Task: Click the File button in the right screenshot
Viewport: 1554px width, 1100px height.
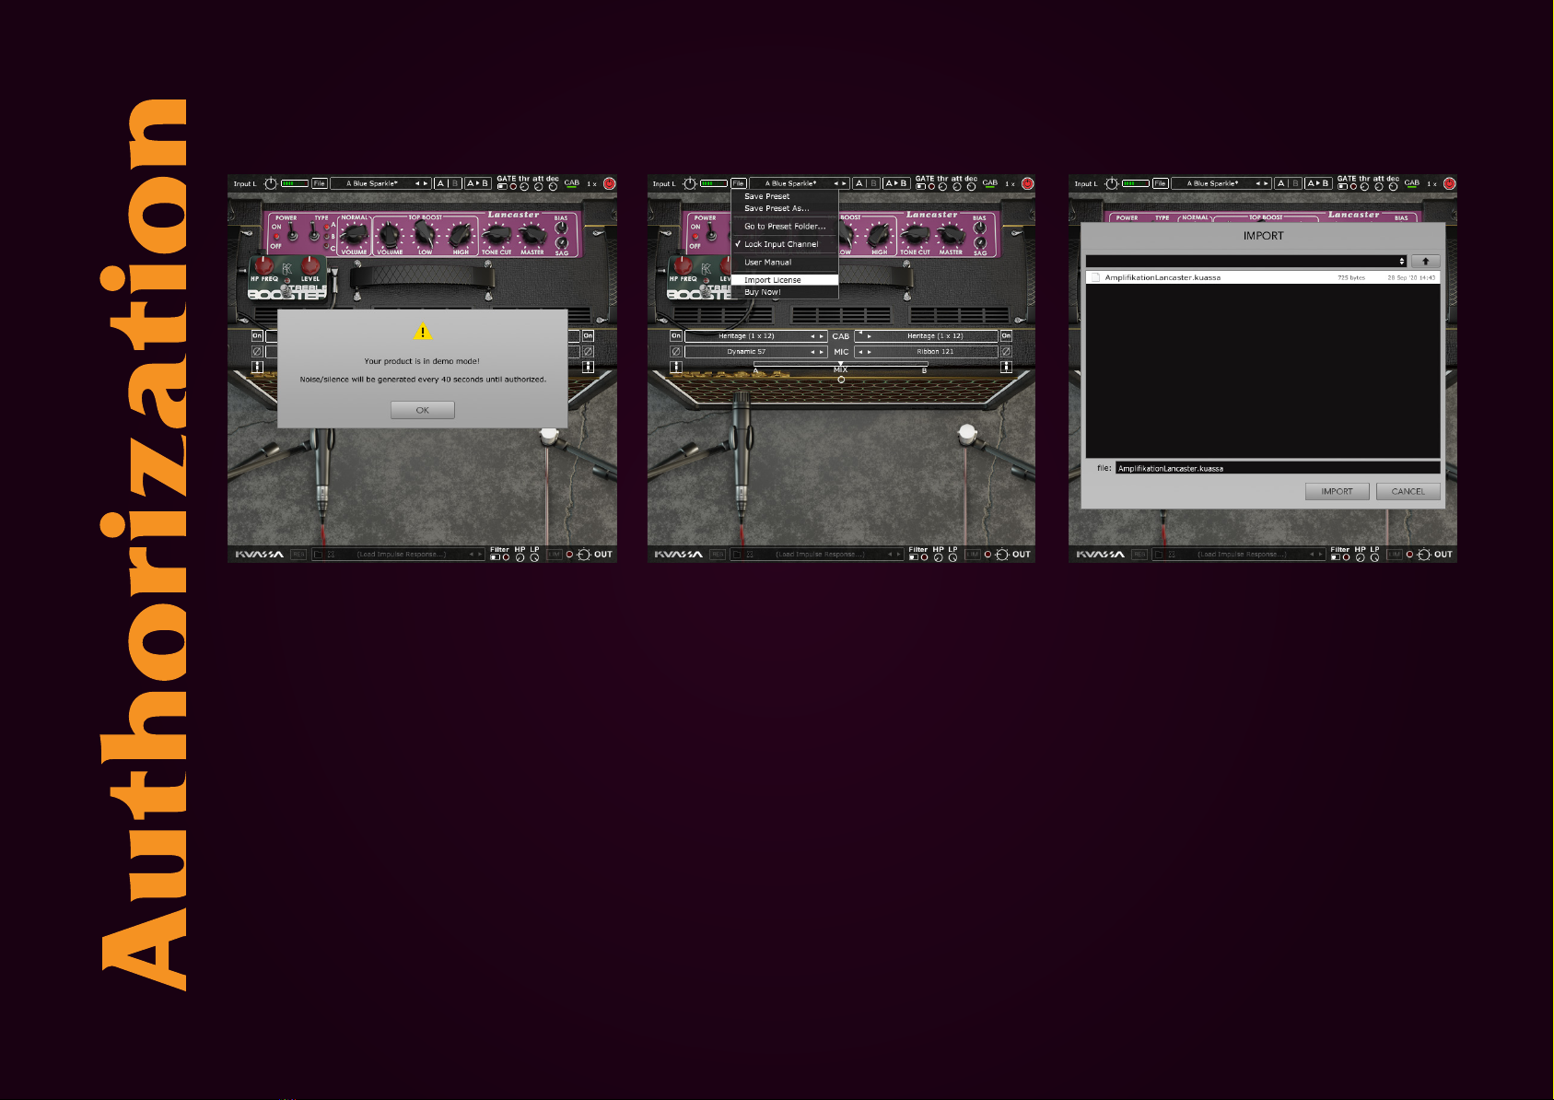Action: 1160,183
